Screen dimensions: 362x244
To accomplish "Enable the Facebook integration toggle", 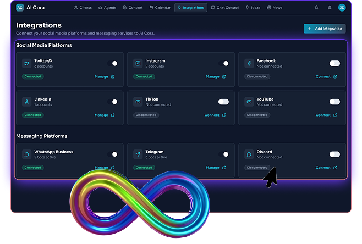I will pyautogui.click(x=334, y=63).
